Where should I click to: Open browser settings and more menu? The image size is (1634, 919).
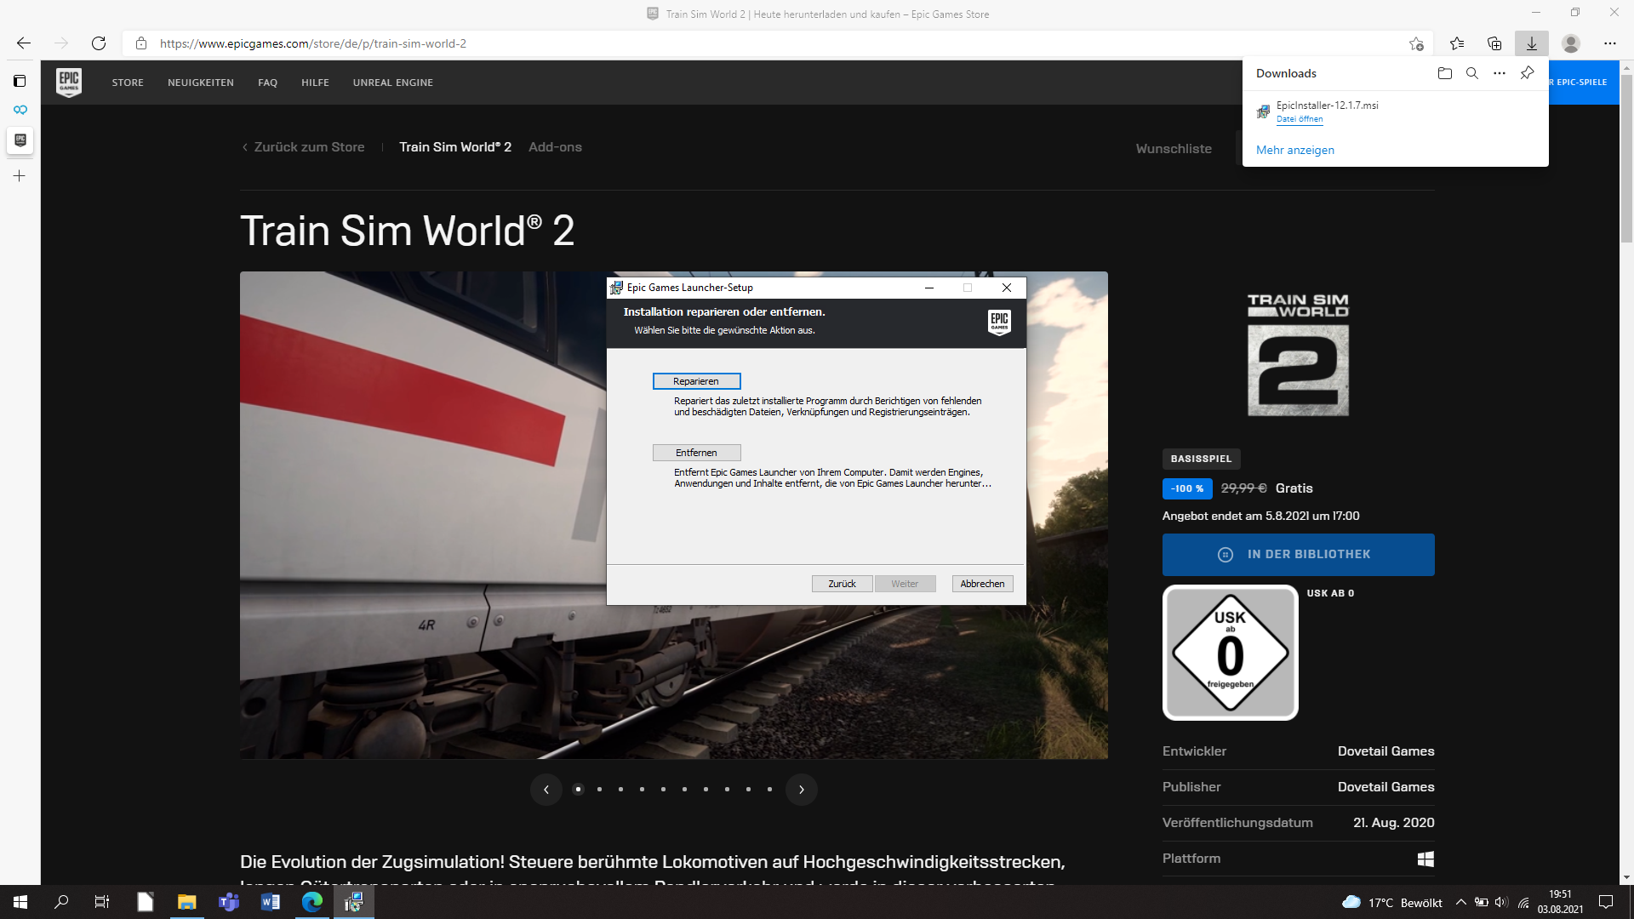[x=1610, y=43]
